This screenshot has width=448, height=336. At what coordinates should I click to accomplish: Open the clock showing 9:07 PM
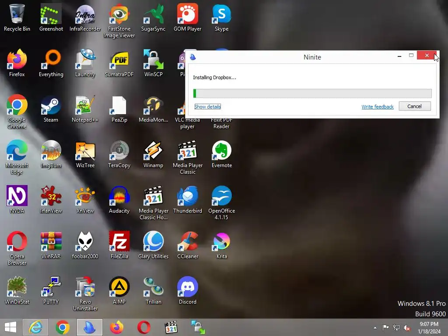click(429, 328)
